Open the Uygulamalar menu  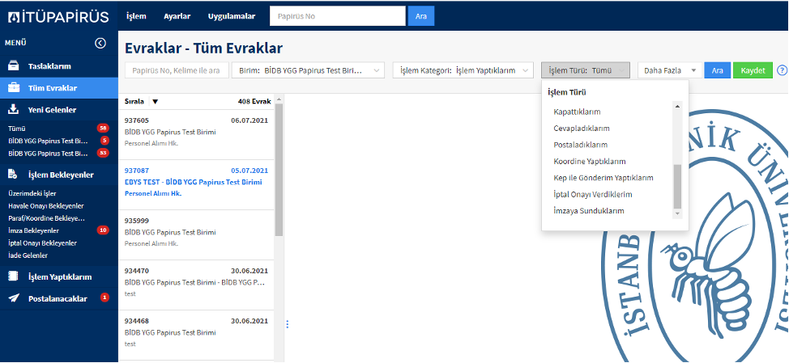(232, 16)
